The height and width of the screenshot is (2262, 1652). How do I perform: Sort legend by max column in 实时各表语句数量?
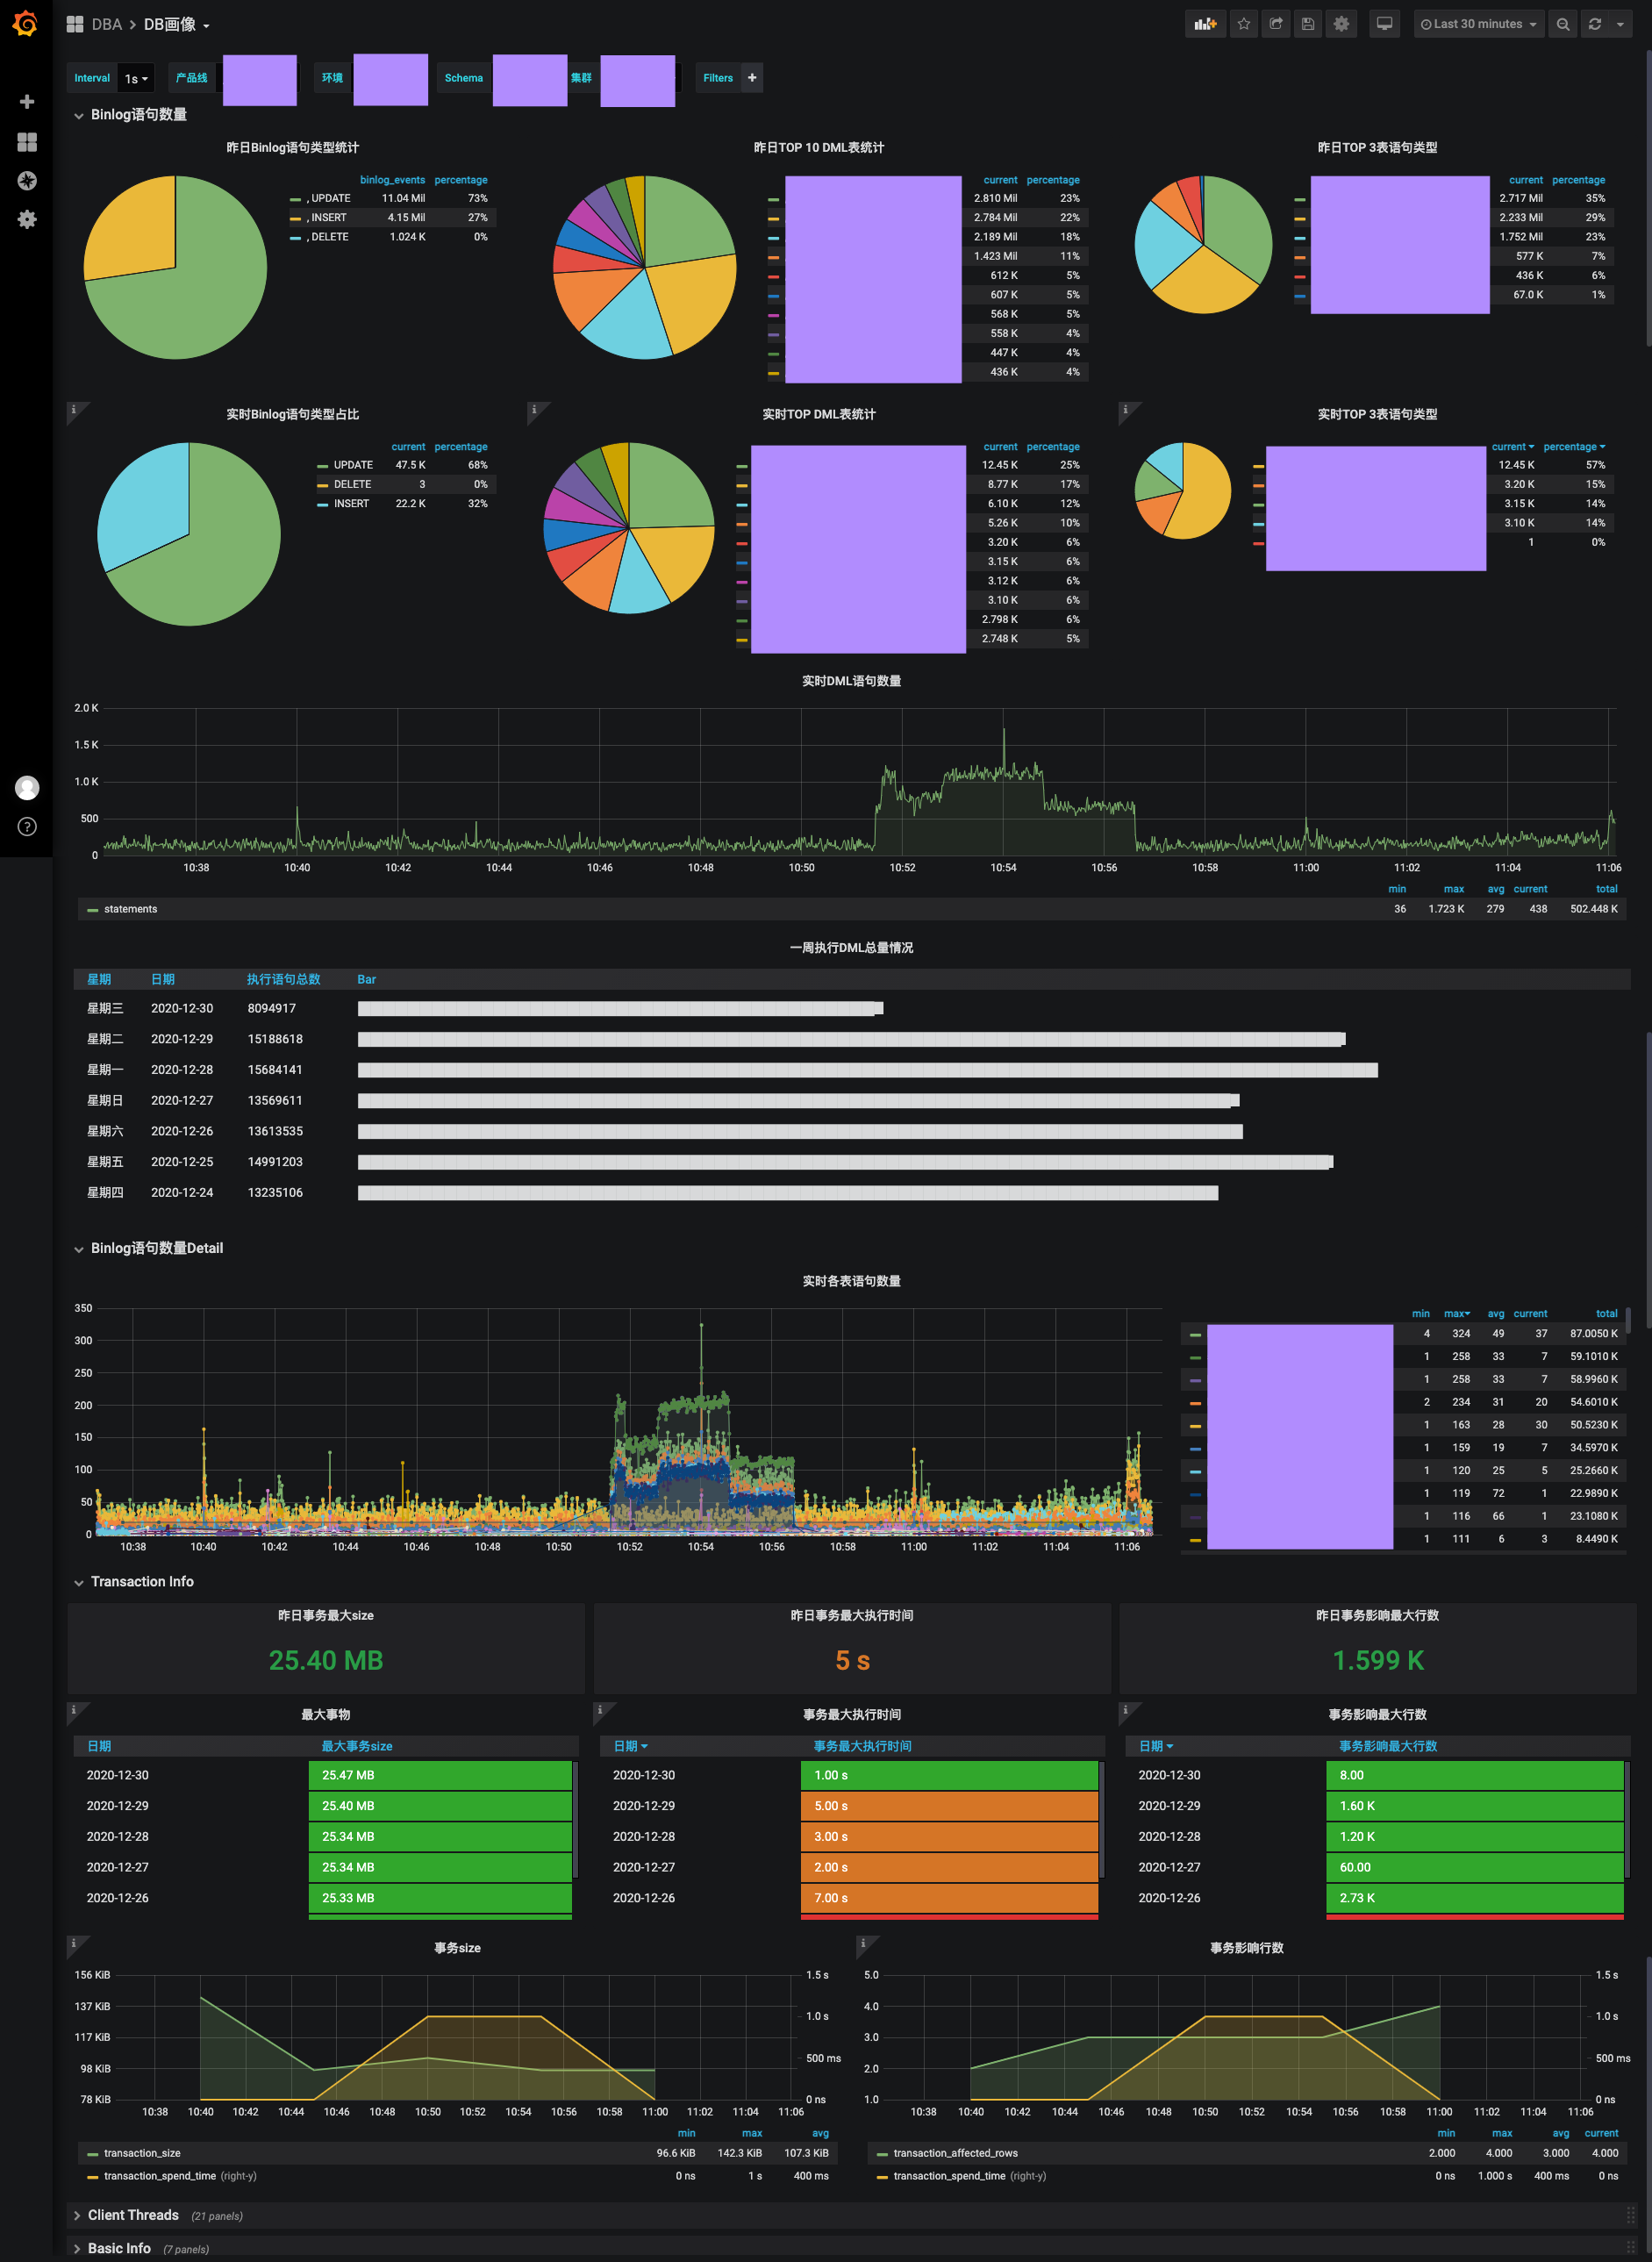pos(1457,1313)
